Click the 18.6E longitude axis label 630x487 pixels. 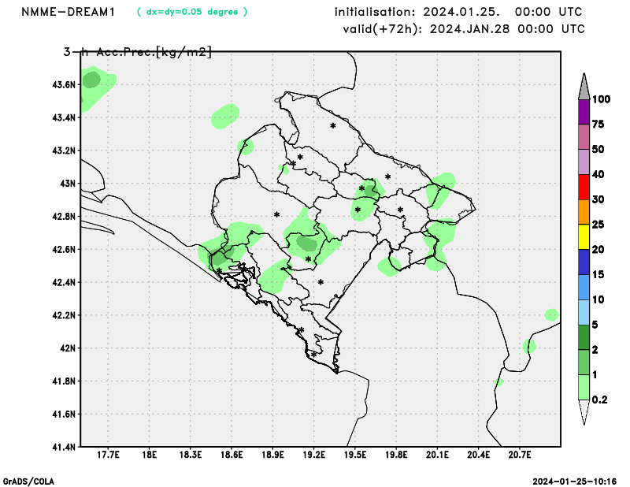coord(231,455)
